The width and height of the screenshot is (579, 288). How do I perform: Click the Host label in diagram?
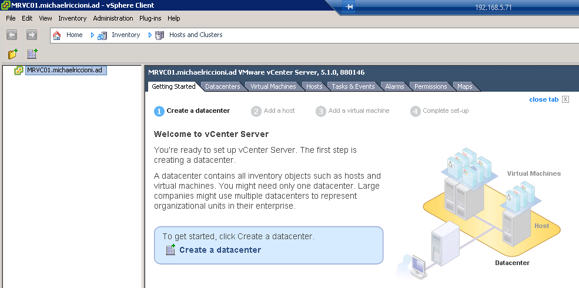[542, 226]
